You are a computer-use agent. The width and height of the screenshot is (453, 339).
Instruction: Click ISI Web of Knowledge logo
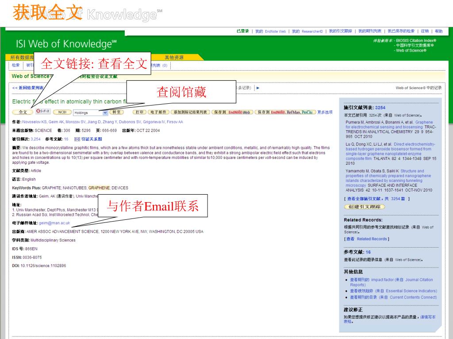(66, 44)
